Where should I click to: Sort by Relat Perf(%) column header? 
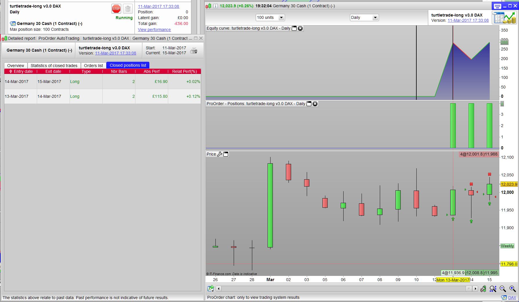184,71
